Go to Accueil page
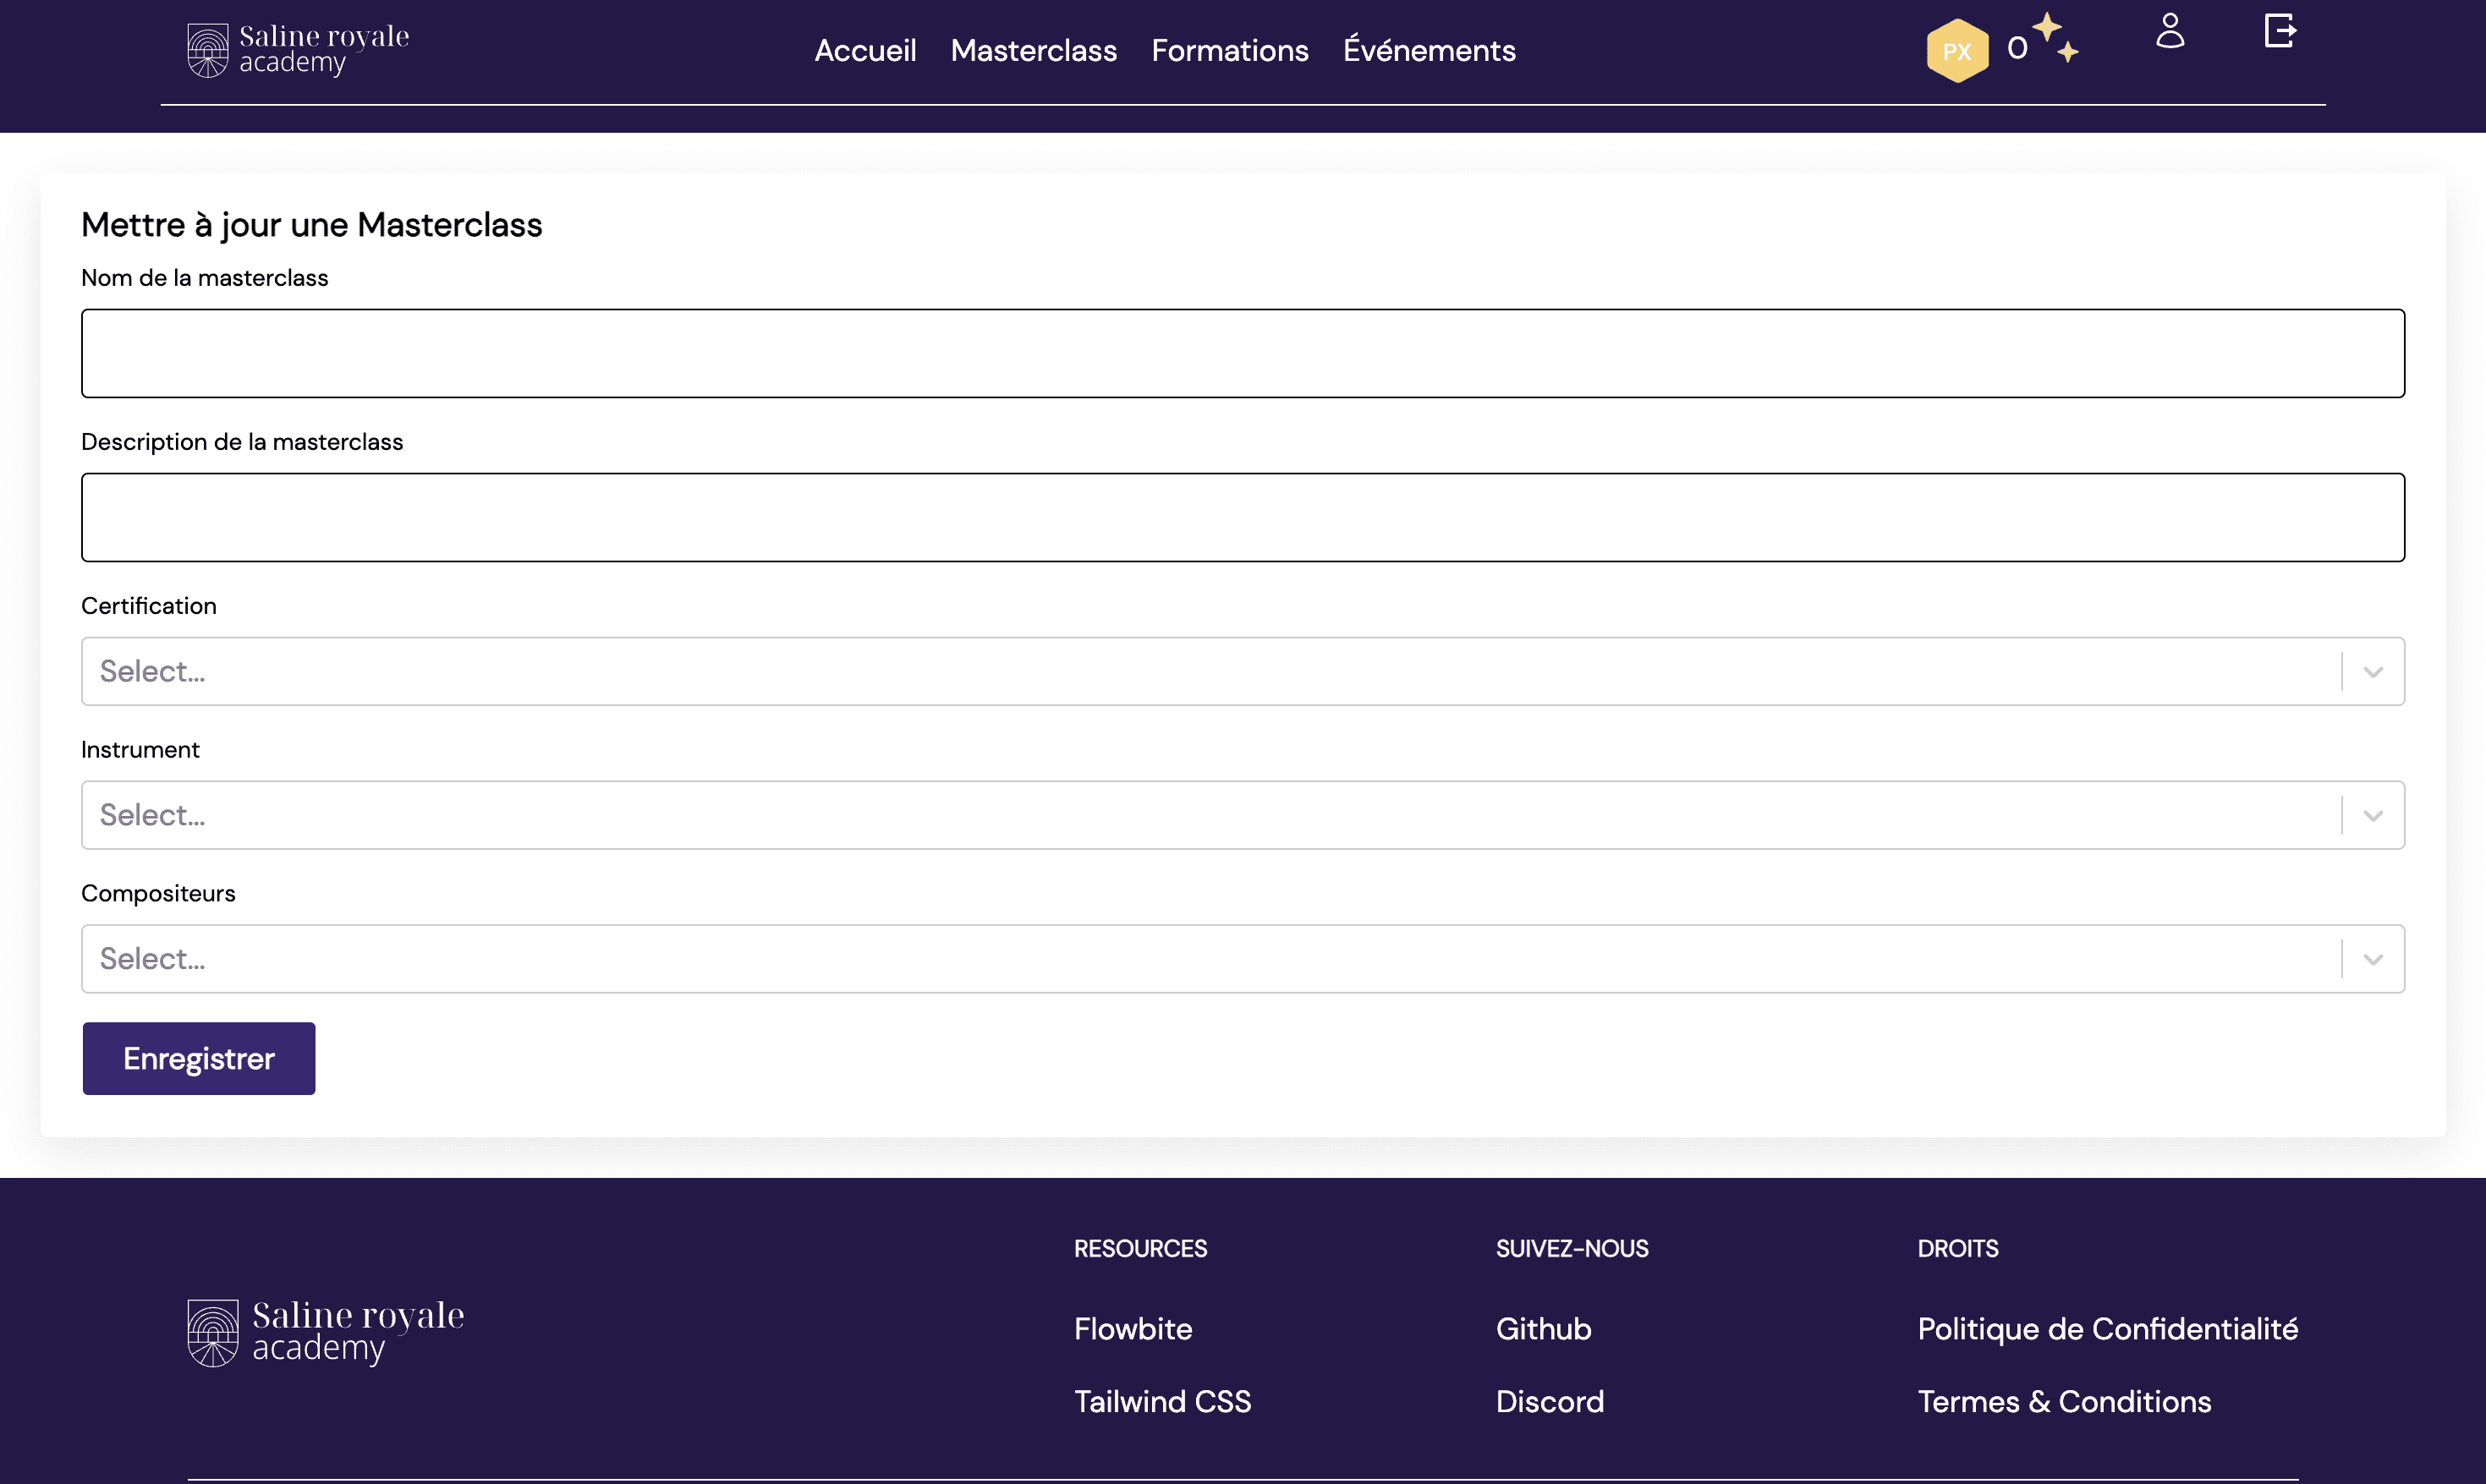 point(865,50)
